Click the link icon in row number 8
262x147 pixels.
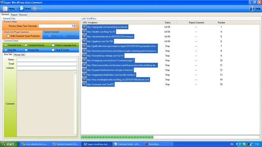click(x=84, y=51)
